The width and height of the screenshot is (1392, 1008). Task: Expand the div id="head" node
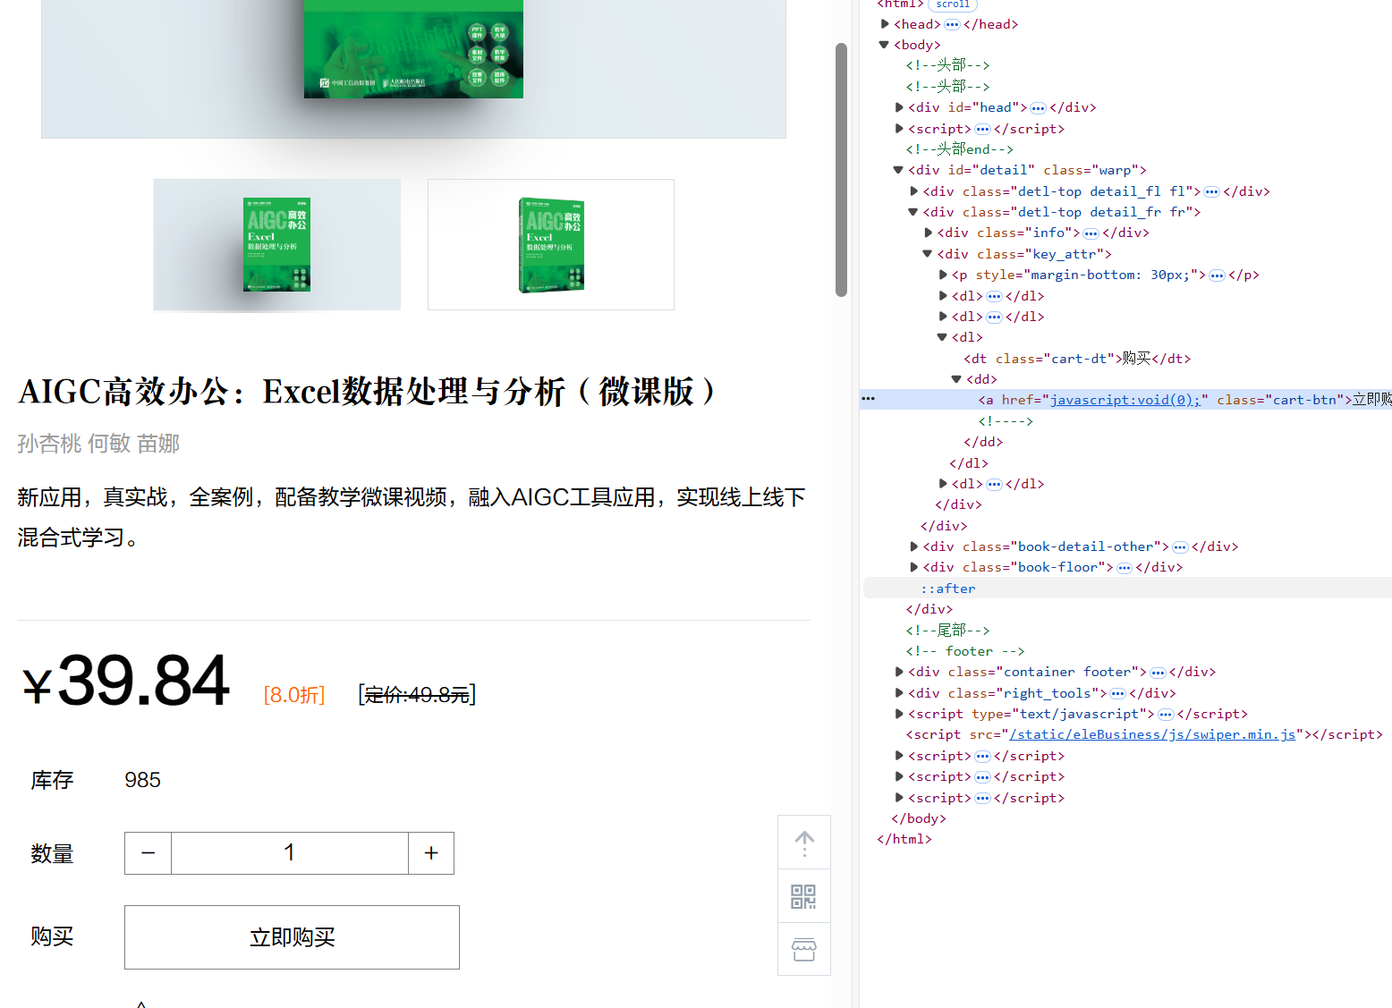899,107
